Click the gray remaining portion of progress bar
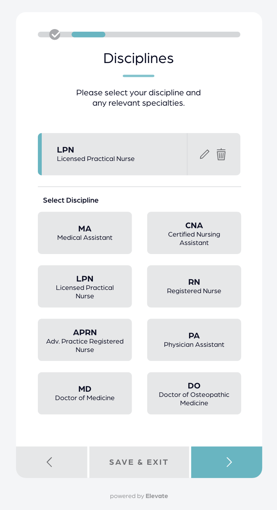Viewport: 277px width, 510px height. [x=172, y=35]
